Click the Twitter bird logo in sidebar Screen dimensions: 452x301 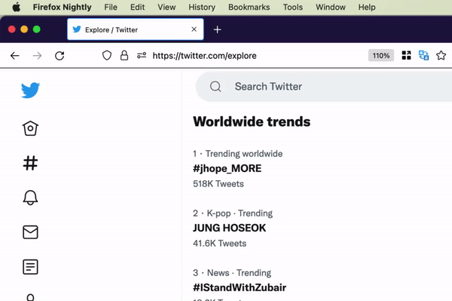click(x=30, y=91)
